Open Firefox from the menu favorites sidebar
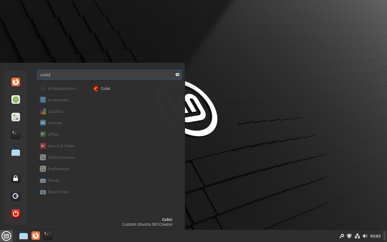The image size is (387, 242). pos(16,82)
